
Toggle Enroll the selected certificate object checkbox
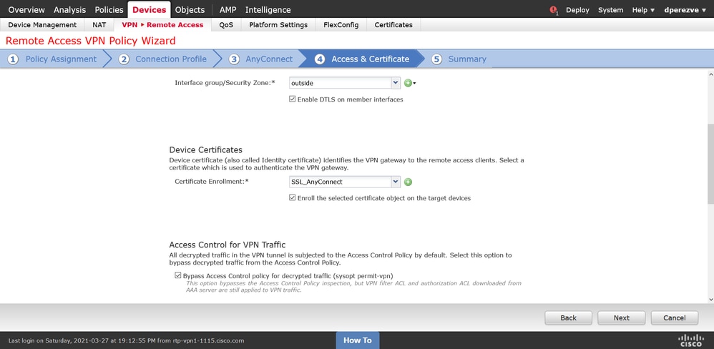point(293,198)
